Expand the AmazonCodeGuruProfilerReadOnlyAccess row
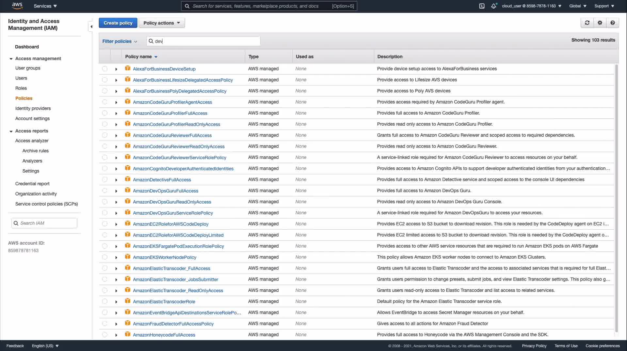Image resolution: width=627 pixels, height=351 pixels. tap(116, 125)
